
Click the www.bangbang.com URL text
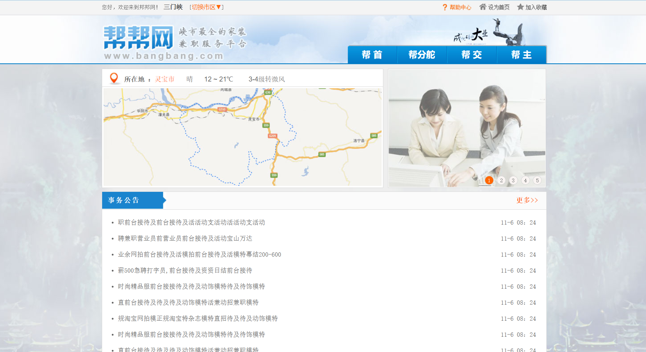pos(164,56)
